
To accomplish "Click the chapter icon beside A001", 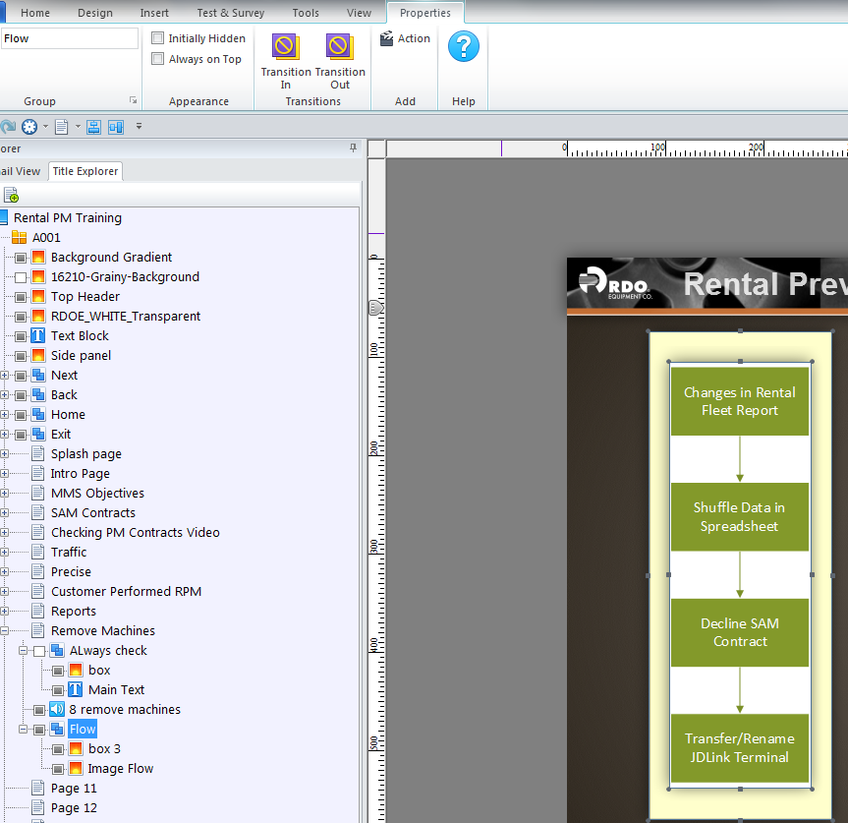I will click(20, 238).
